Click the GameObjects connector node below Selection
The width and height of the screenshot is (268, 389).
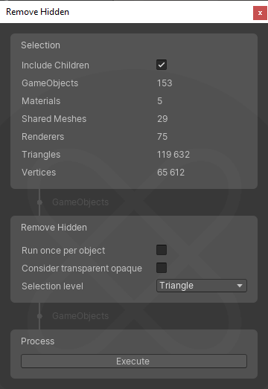pyautogui.click(x=39, y=202)
